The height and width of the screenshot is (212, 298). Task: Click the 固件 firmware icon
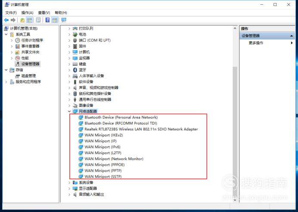[75, 46]
